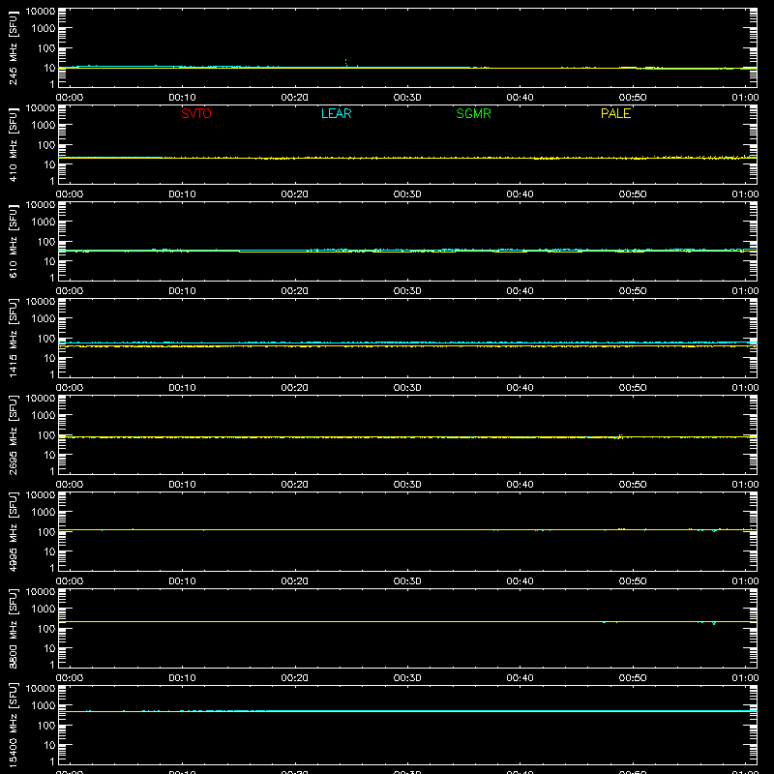Click the yellow PALE station legend label

coord(615,113)
